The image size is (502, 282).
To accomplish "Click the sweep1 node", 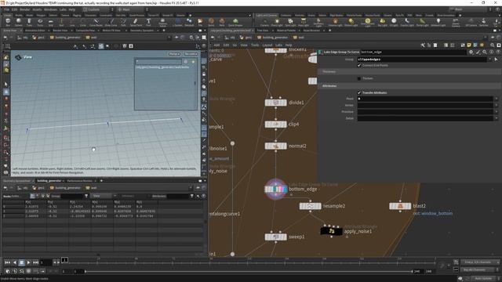I will (275, 237).
